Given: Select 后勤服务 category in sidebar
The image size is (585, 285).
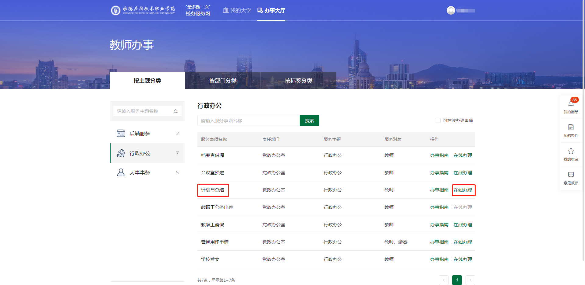Looking at the screenshot, I should pos(147,134).
